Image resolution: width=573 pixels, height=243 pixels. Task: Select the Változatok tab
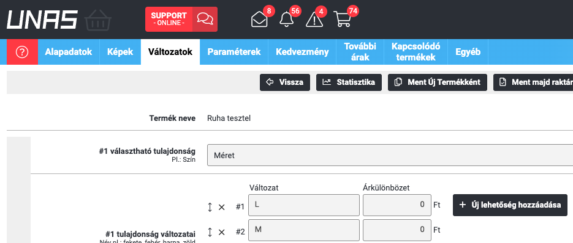170,52
